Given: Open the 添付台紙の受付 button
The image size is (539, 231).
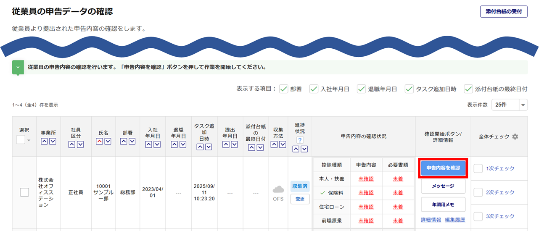Looking at the screenshot, I should click(503, 12).
